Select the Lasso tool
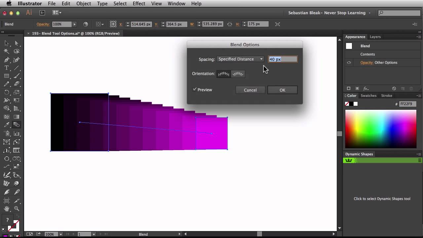The width and height of the screenshot is (423, 238). (x=17, y=52)
